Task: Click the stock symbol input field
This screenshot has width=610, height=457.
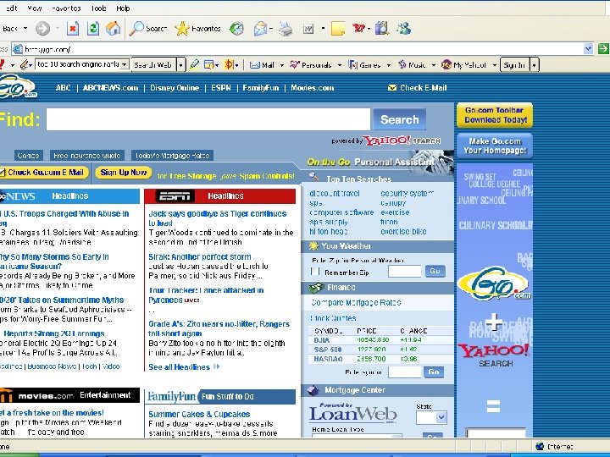Action: pos(405,372)
